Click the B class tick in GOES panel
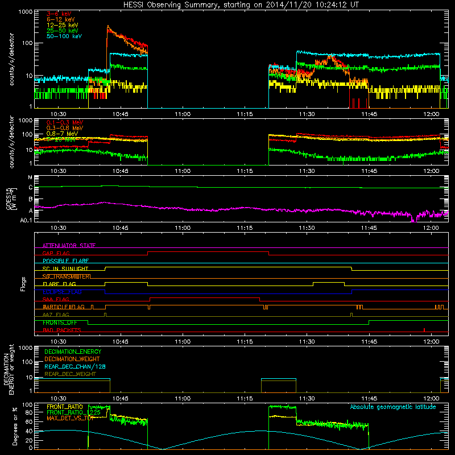 coord(31,200)
